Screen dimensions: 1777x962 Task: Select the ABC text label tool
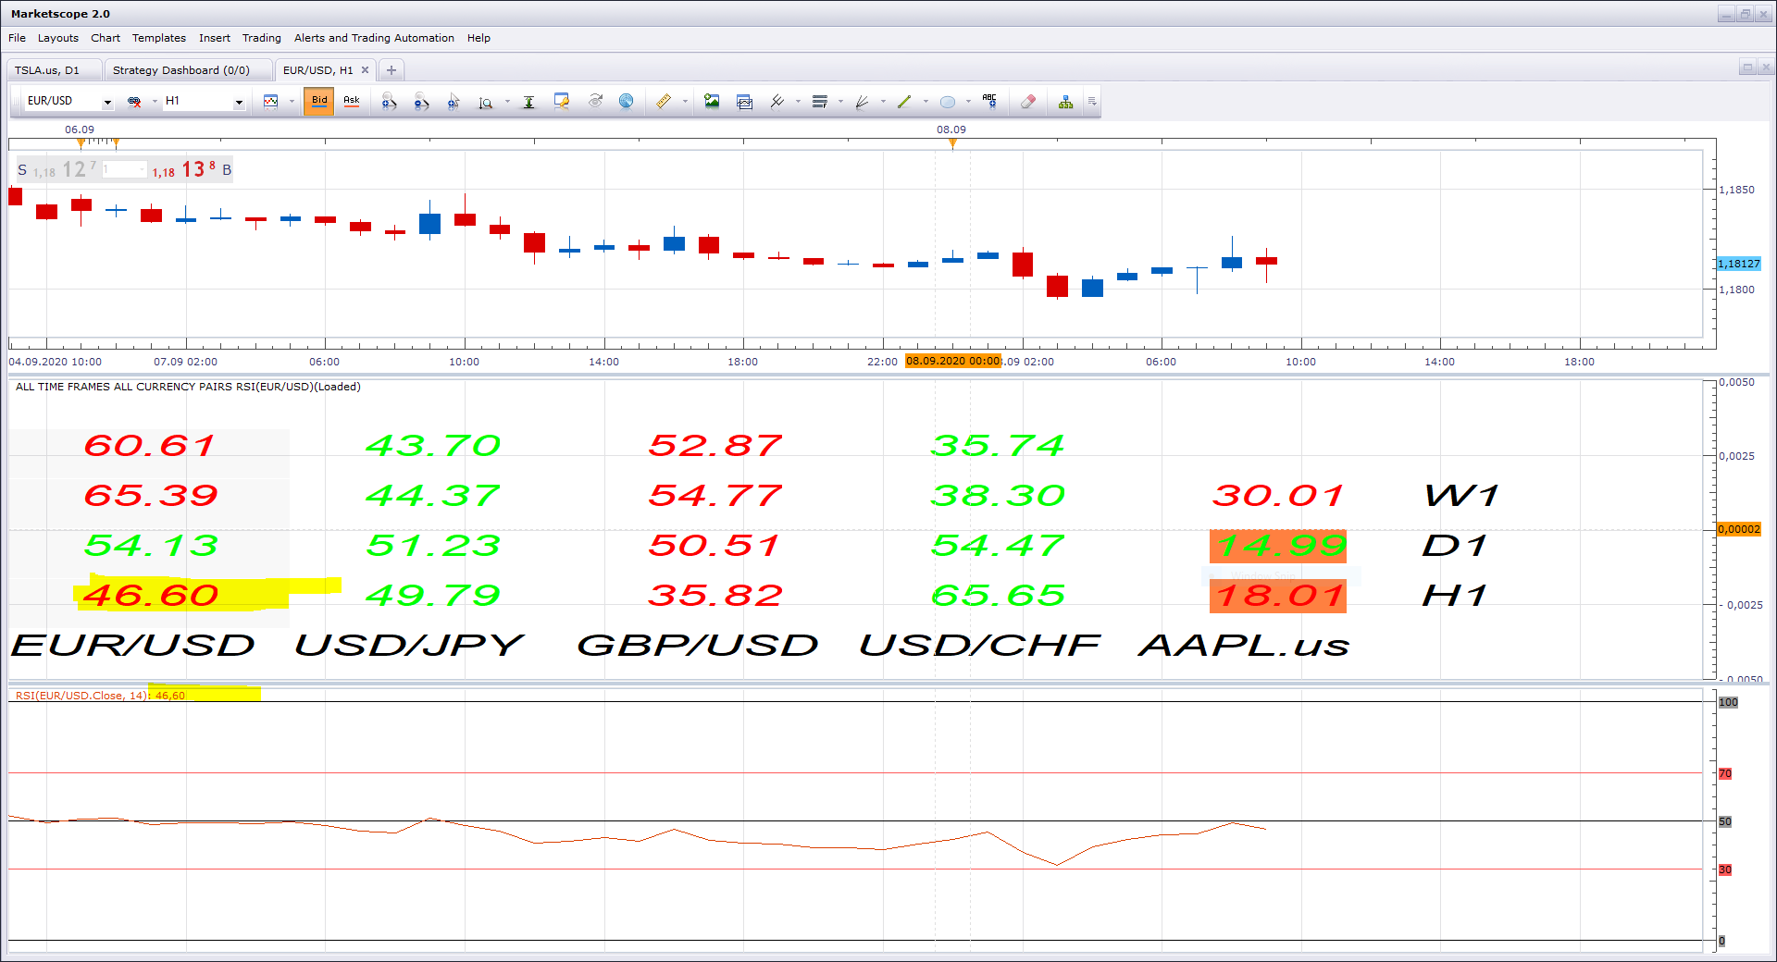pyautogui.click(x=989, y=102)
